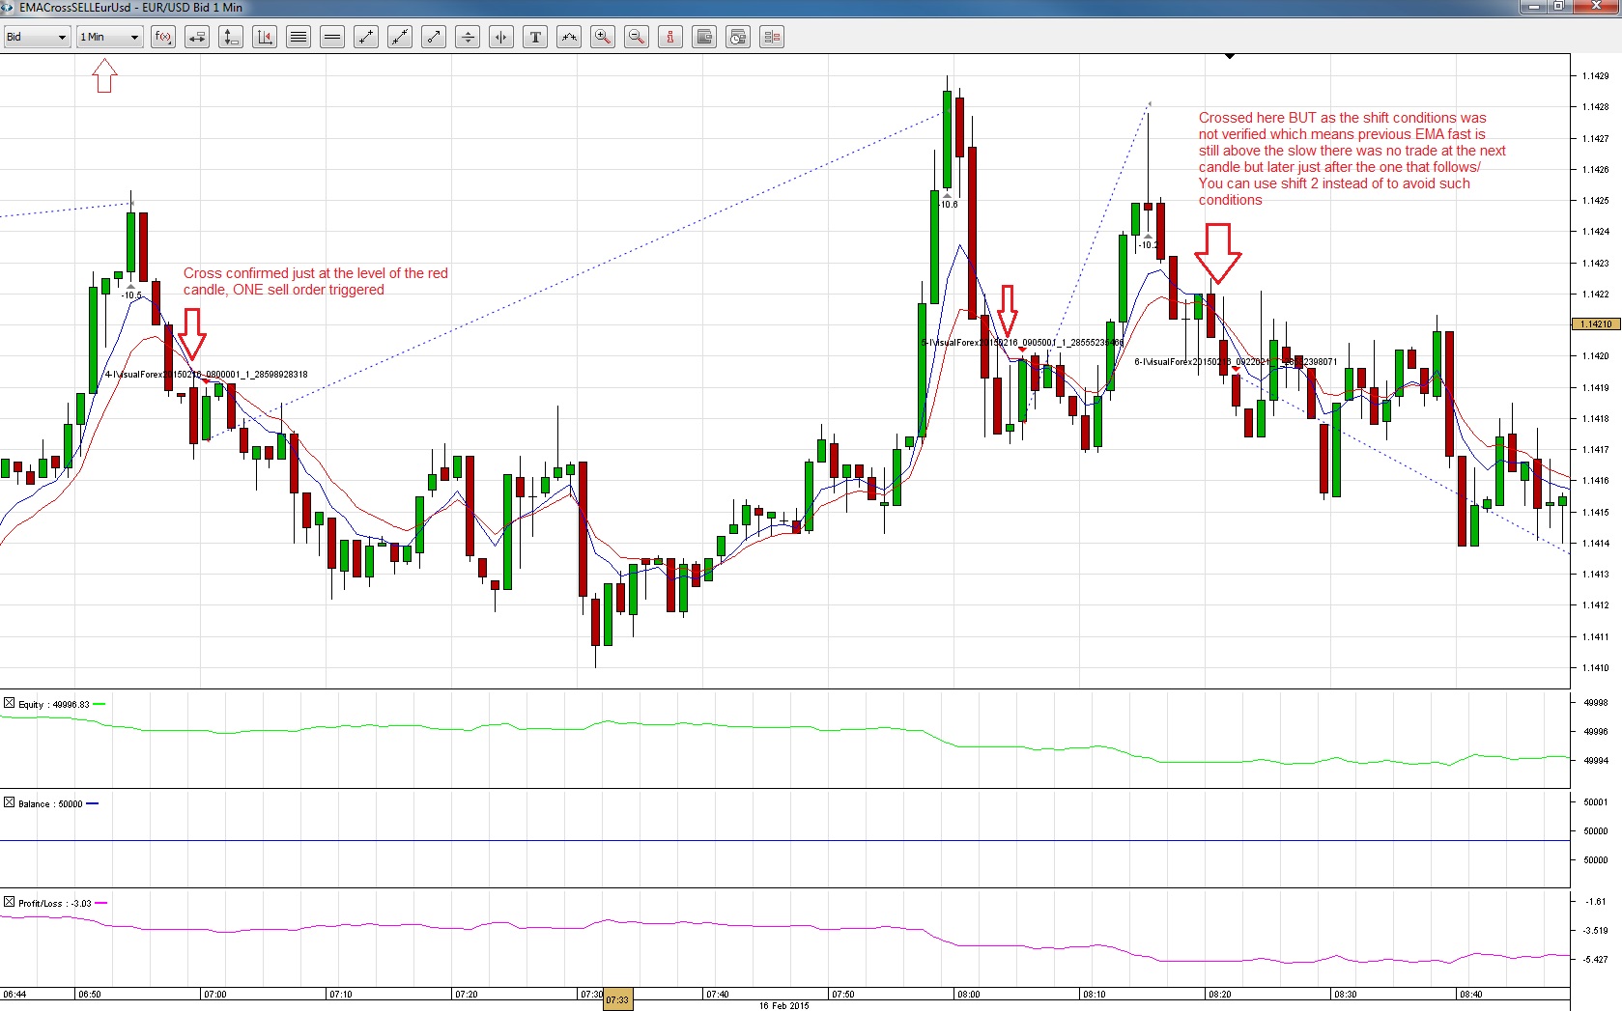This screenshot has width=1622, height=1011.
Task: Select the 'Crossed here BUT' text annotation
Action: point(1352,158)
